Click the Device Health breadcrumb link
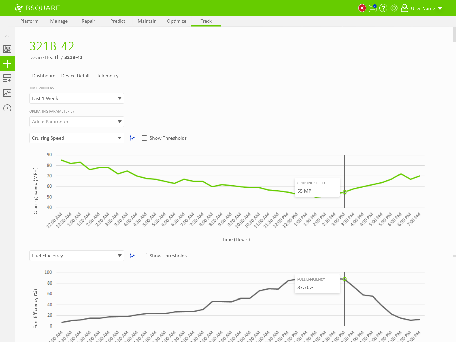The image size is (456, 342). [x=44, y=57]
